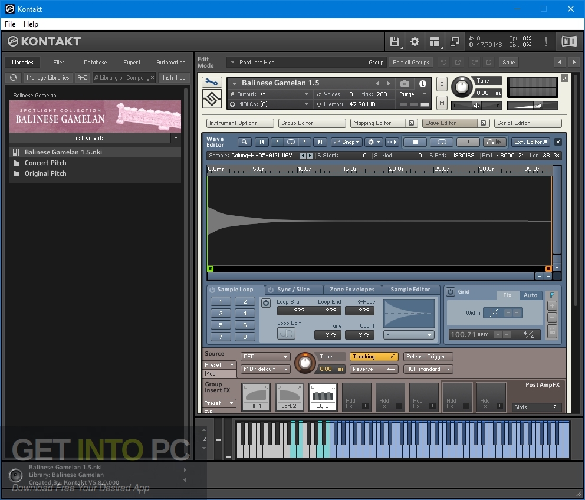Open the Ext. Editor button
585x500 pixels.
click(x=530, y=142)
